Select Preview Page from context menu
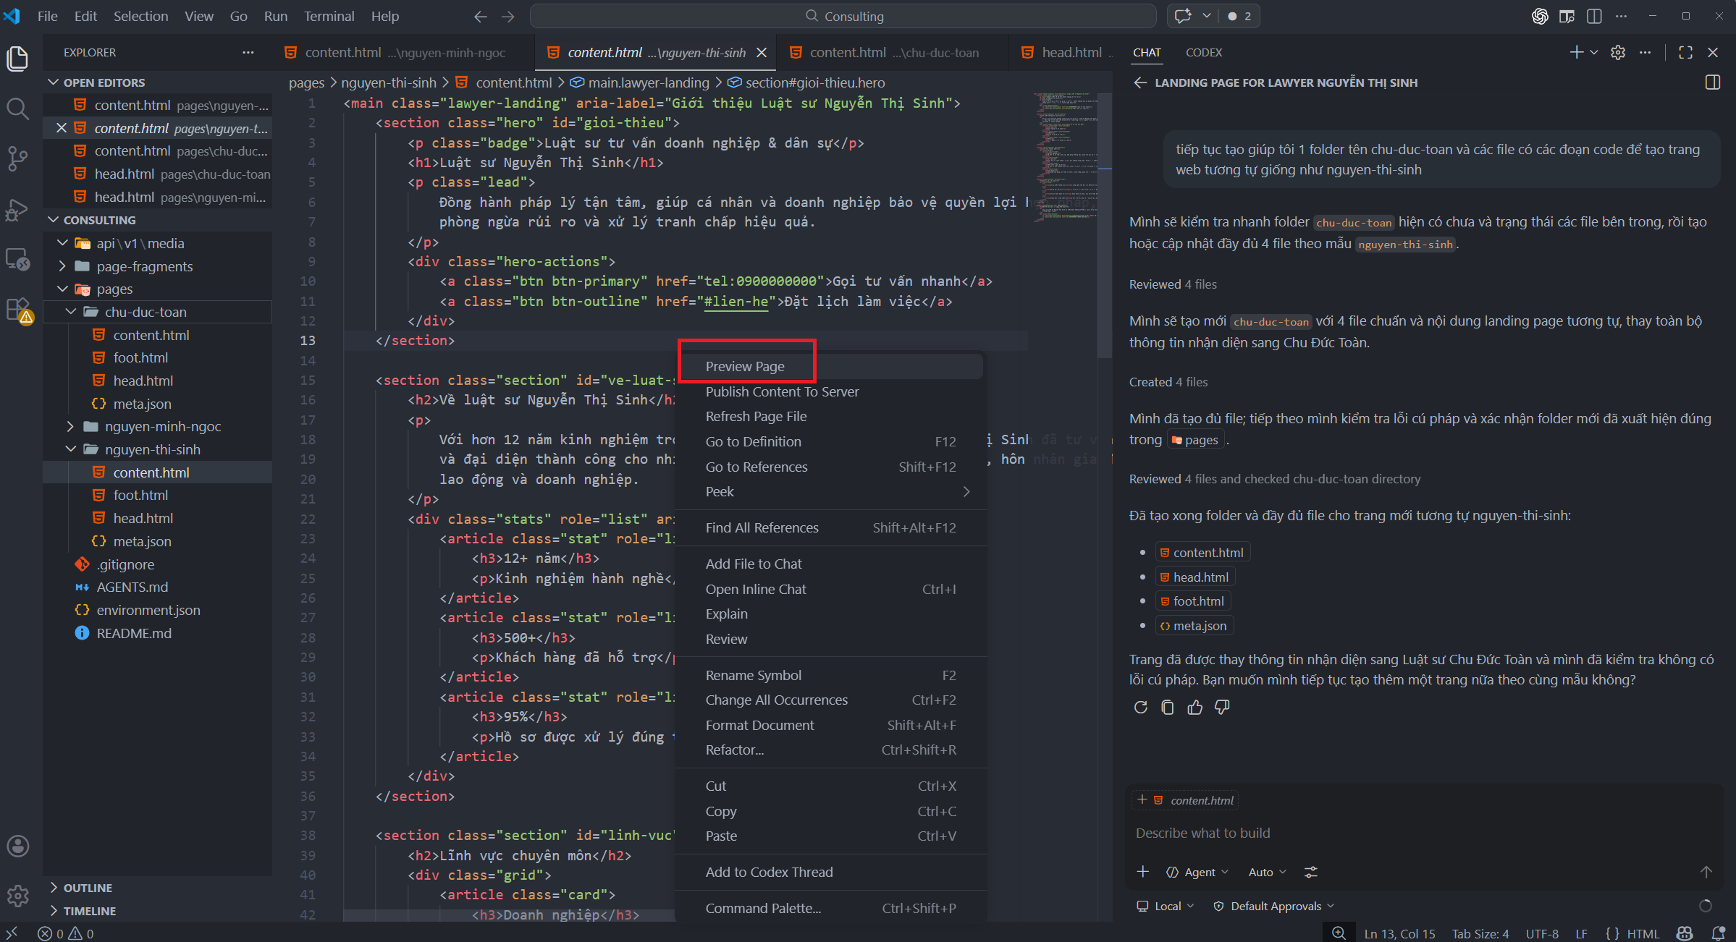The height and width of the screenshot is (942, 1736). pyautogui.click(x=745, y=366)
